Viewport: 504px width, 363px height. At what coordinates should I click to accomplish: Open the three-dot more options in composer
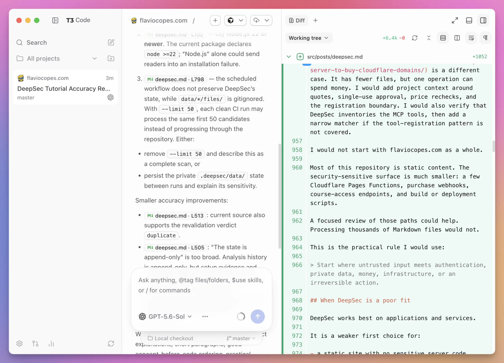click(x=205, y=316)
